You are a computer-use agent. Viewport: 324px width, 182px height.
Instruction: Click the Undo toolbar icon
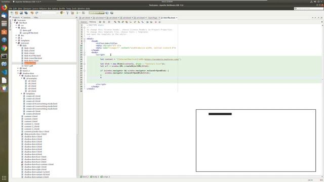pos(32,13)
